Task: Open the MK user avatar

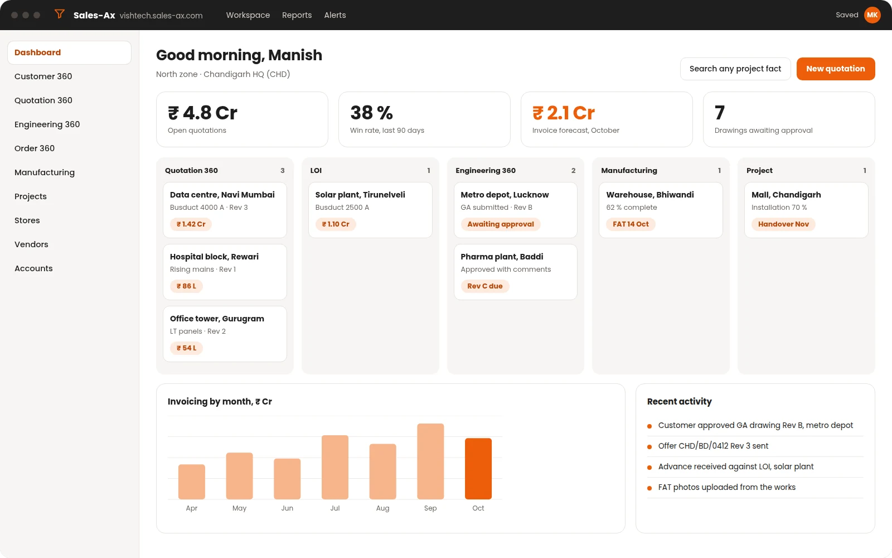Action: point(872,15)
